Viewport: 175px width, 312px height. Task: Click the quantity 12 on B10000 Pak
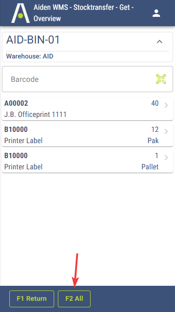155,130
